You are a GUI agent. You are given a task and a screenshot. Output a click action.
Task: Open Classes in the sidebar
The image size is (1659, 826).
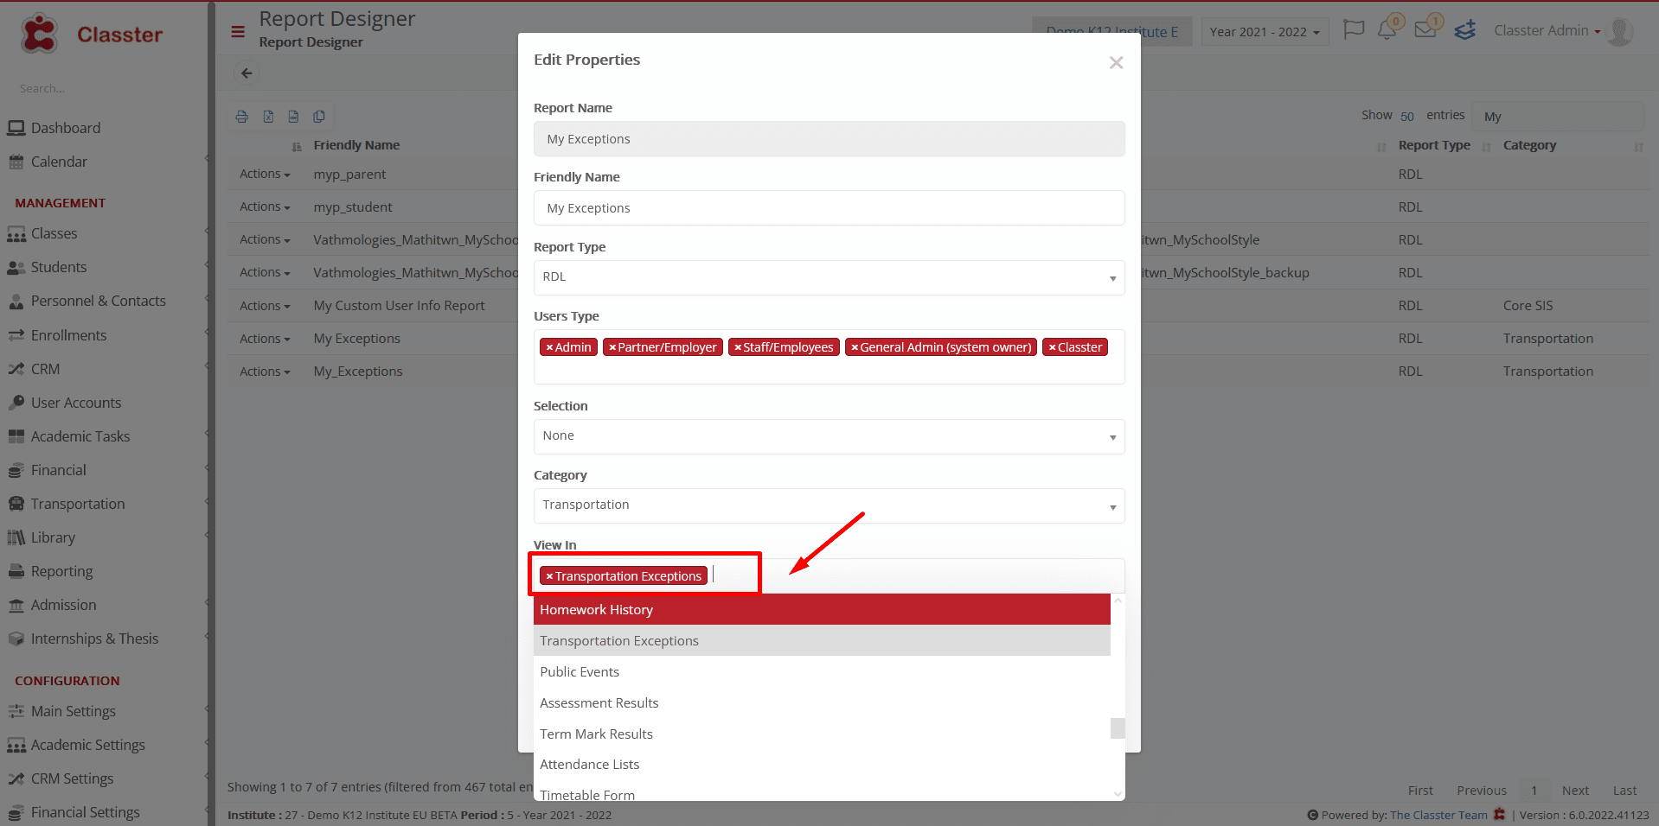click(54, 233)
